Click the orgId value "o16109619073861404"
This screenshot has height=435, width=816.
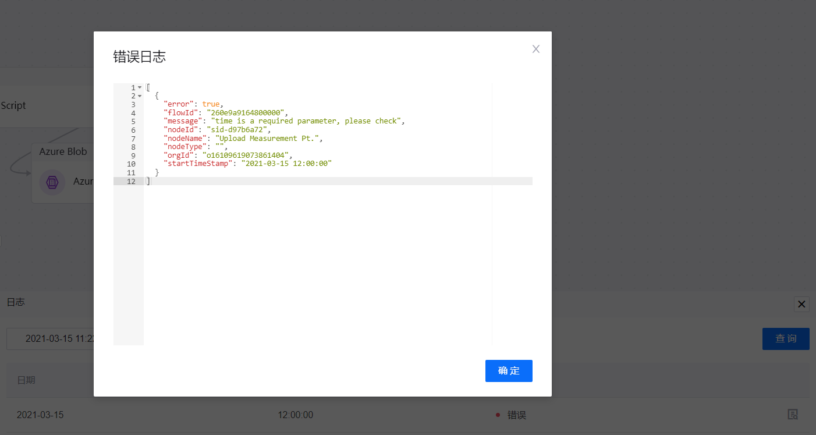(x=245, y=155)
